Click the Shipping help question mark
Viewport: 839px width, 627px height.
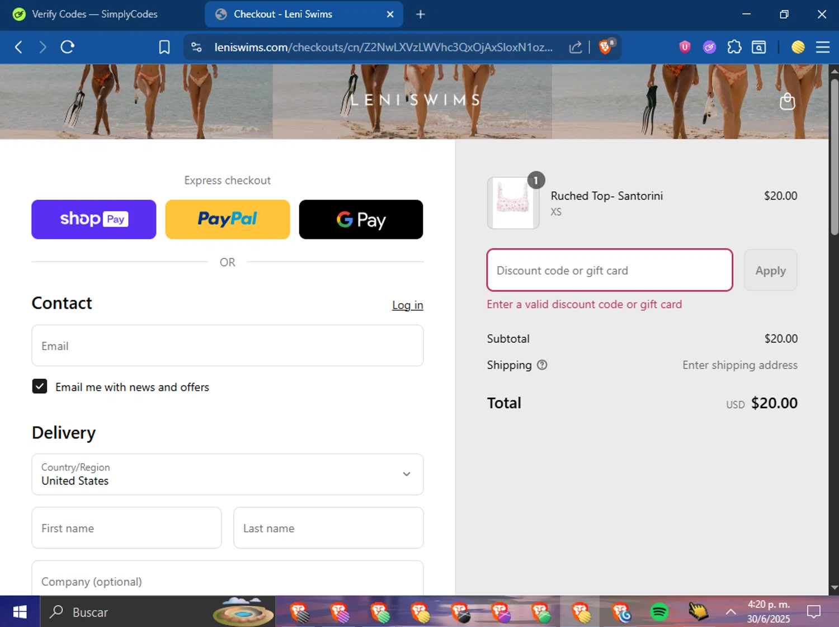coord(542,365)
